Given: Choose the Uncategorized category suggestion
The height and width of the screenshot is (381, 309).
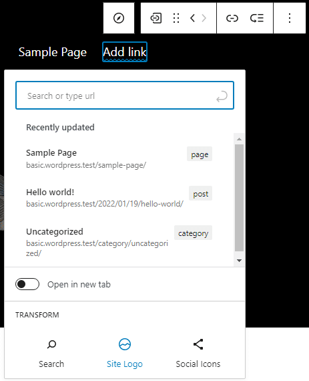Looking at the screenshot, I should tap(119, 242).
